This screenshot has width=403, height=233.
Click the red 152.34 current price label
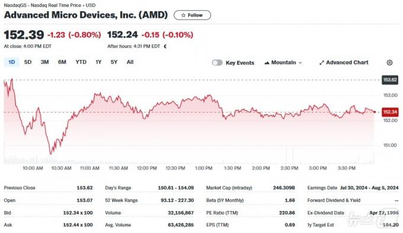[390, 112]
